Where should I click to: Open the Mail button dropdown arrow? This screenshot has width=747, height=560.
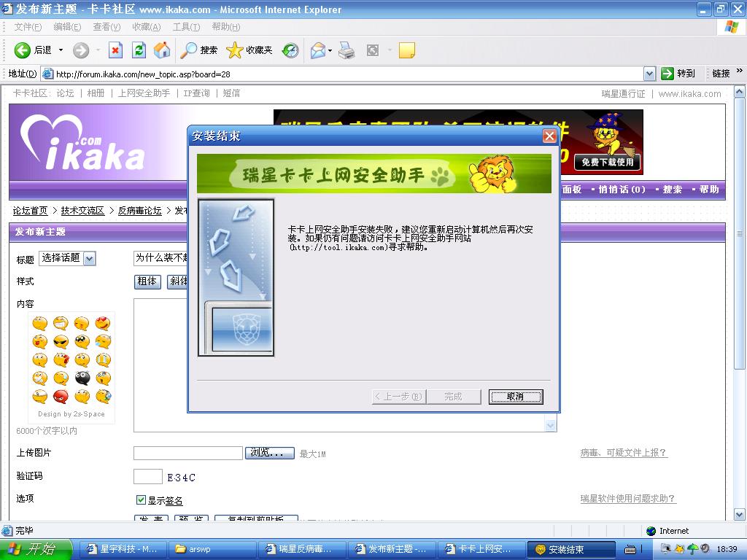click(x=330, y=50)
